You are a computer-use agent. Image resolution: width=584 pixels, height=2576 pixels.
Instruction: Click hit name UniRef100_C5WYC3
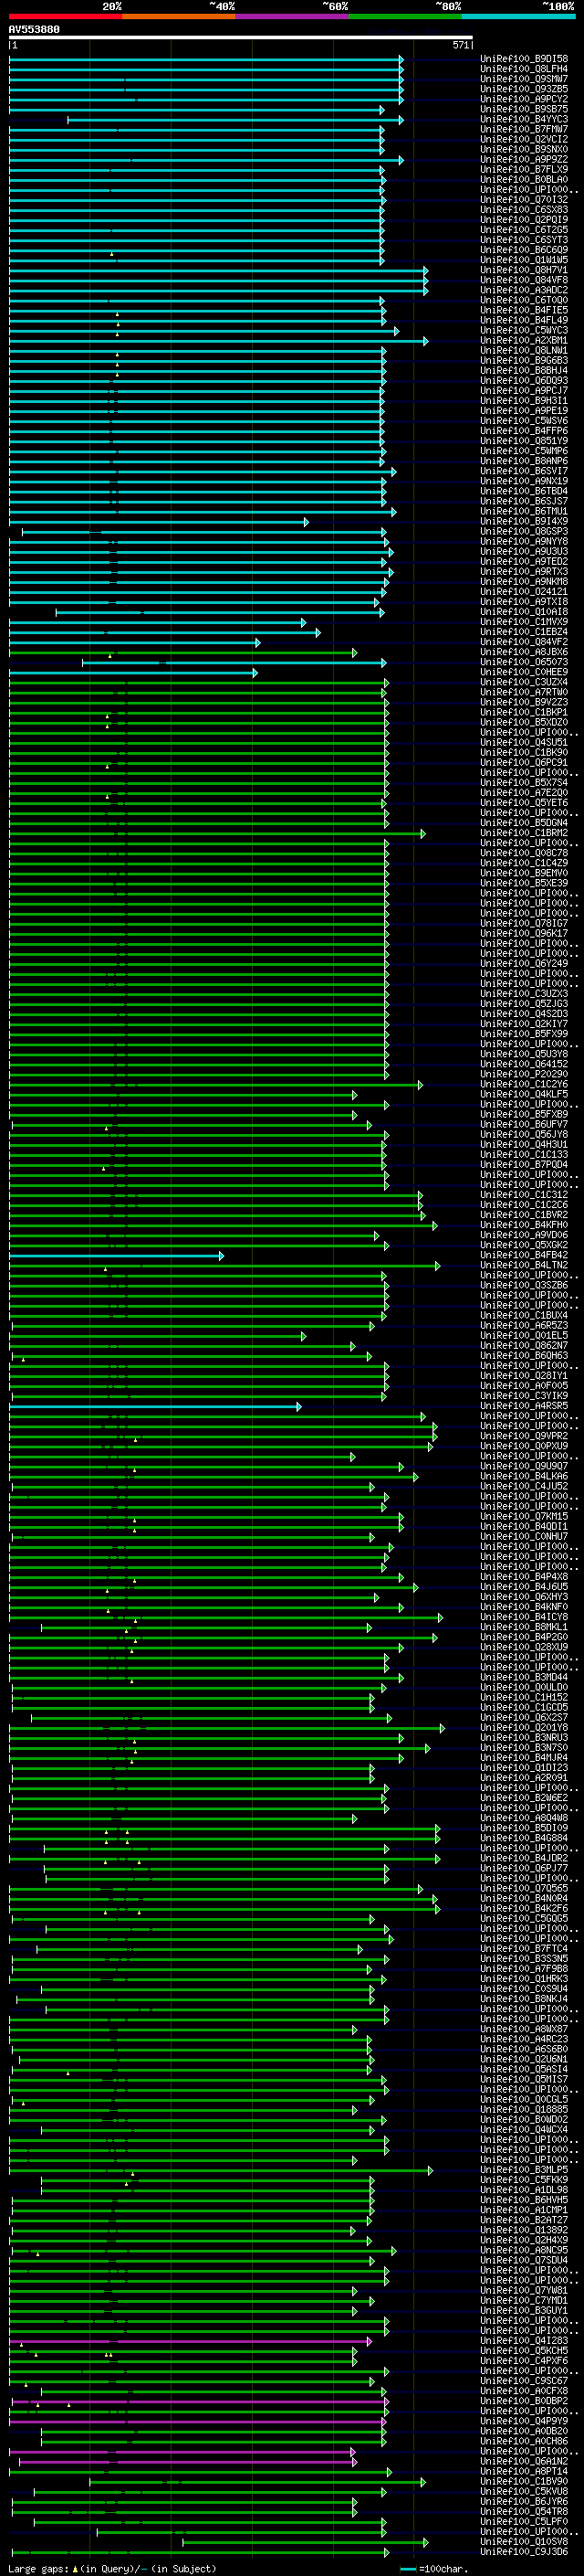click(524, 330)
